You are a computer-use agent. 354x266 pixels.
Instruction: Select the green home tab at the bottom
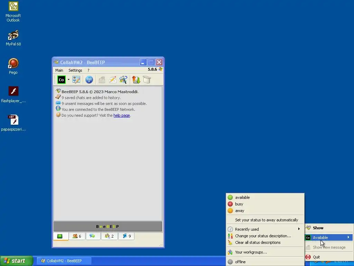tap(61, 236)
